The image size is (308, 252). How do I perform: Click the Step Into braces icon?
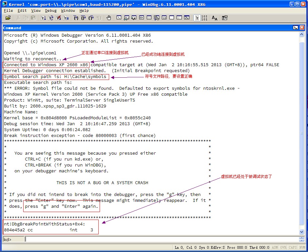tap(76, 18)
